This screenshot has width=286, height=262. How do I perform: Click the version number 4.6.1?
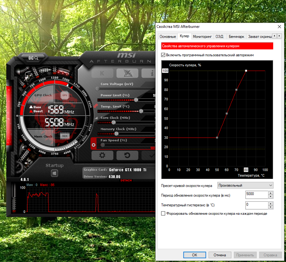click(x=25, y=179)
